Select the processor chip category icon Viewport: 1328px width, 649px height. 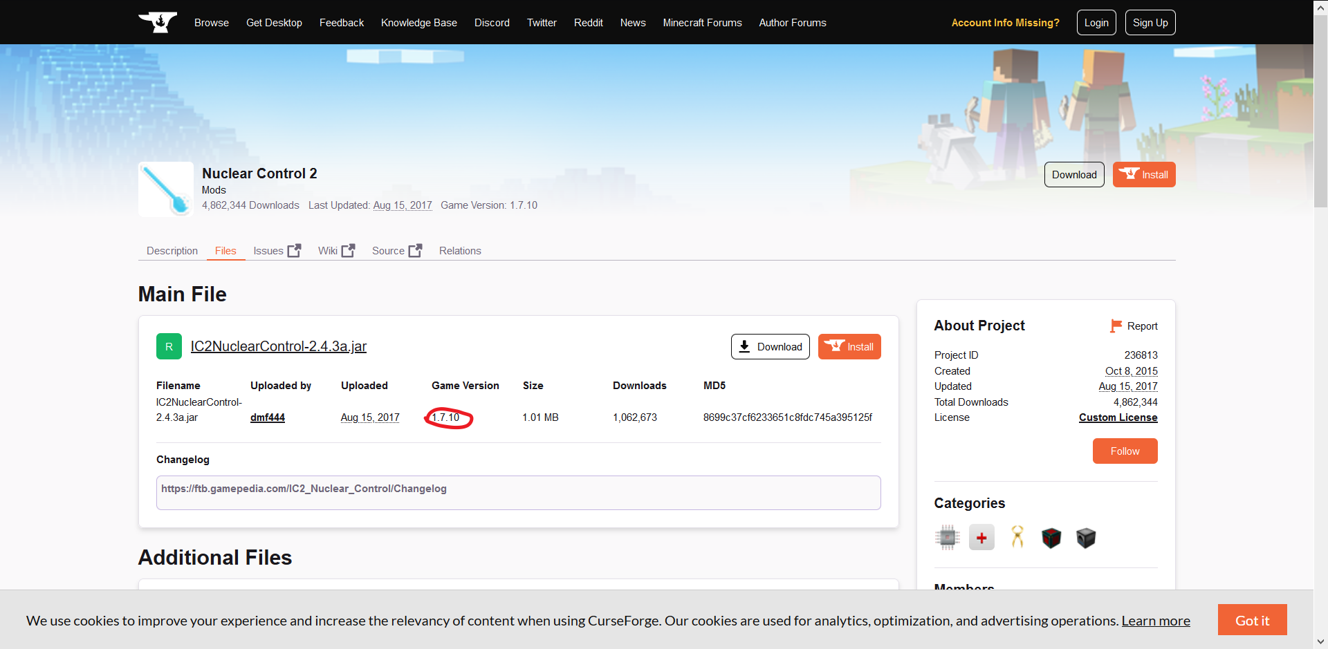948,537
